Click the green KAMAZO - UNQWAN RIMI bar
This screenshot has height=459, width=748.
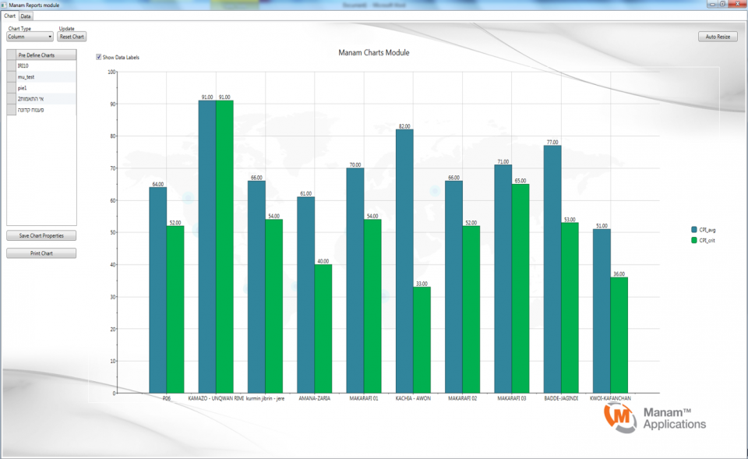[224, 247]
